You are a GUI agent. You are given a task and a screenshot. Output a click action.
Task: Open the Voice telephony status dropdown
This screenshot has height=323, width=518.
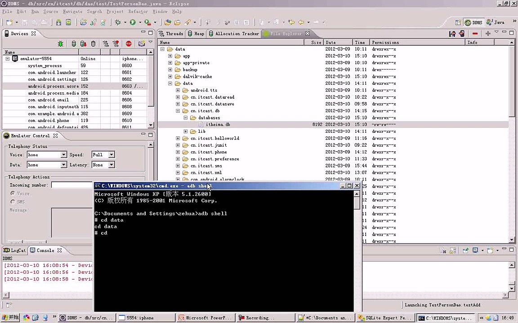[63, 155]
